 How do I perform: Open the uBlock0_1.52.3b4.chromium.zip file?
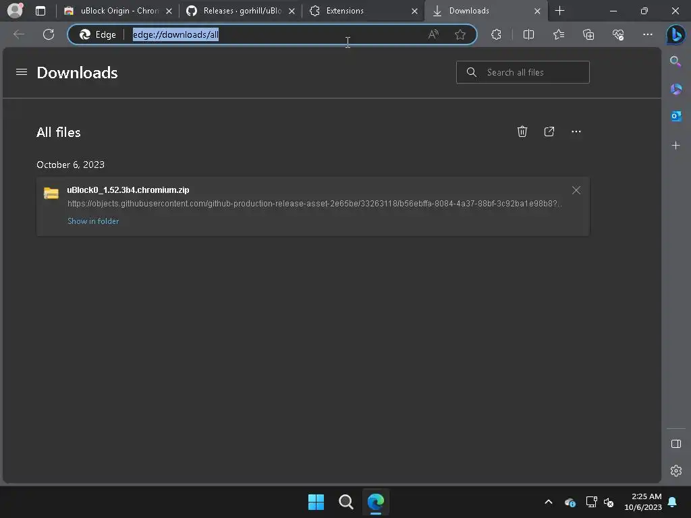pos(128,190)
